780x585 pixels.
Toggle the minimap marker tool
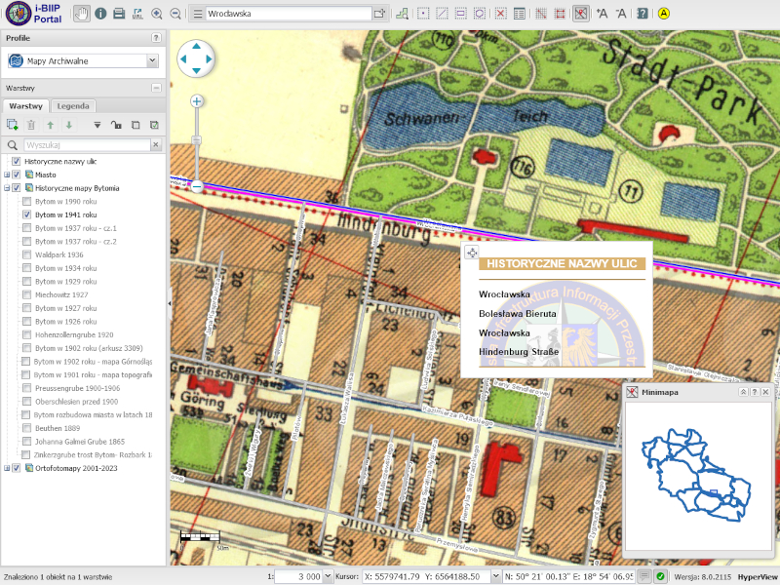(580, 14)
